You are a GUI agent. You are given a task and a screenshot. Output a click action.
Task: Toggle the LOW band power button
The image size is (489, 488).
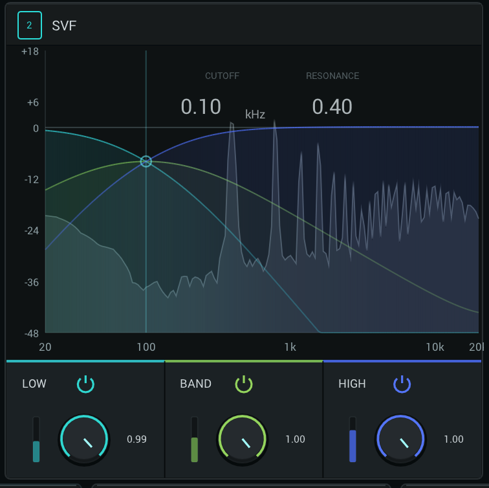tap(85, 384)
